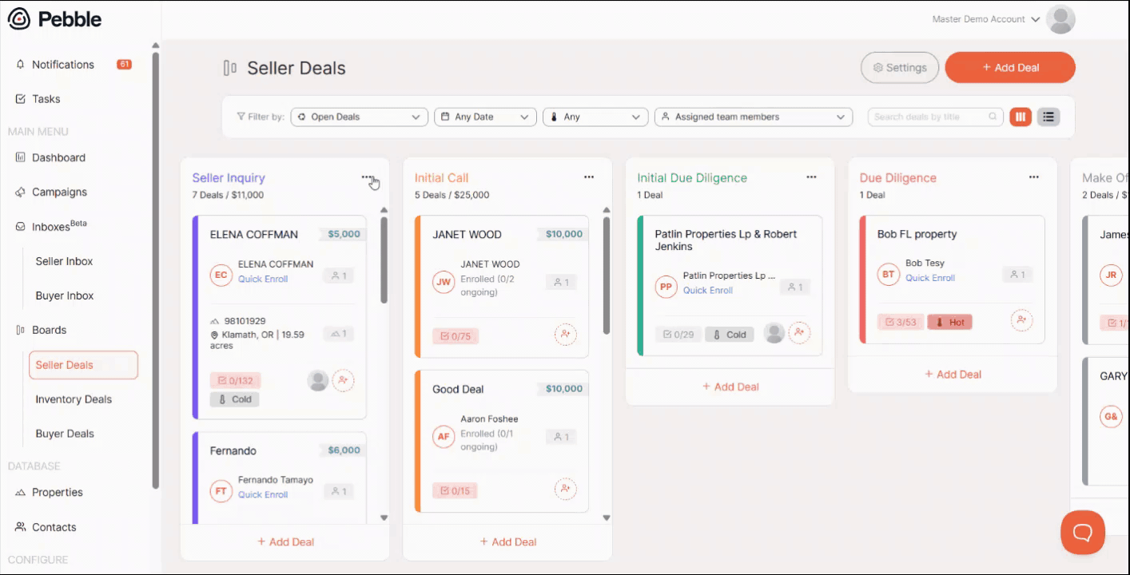Click the BT avatar on Bob FL property card
Viewport: 1130px width, 575px height.
click(888, 274)
